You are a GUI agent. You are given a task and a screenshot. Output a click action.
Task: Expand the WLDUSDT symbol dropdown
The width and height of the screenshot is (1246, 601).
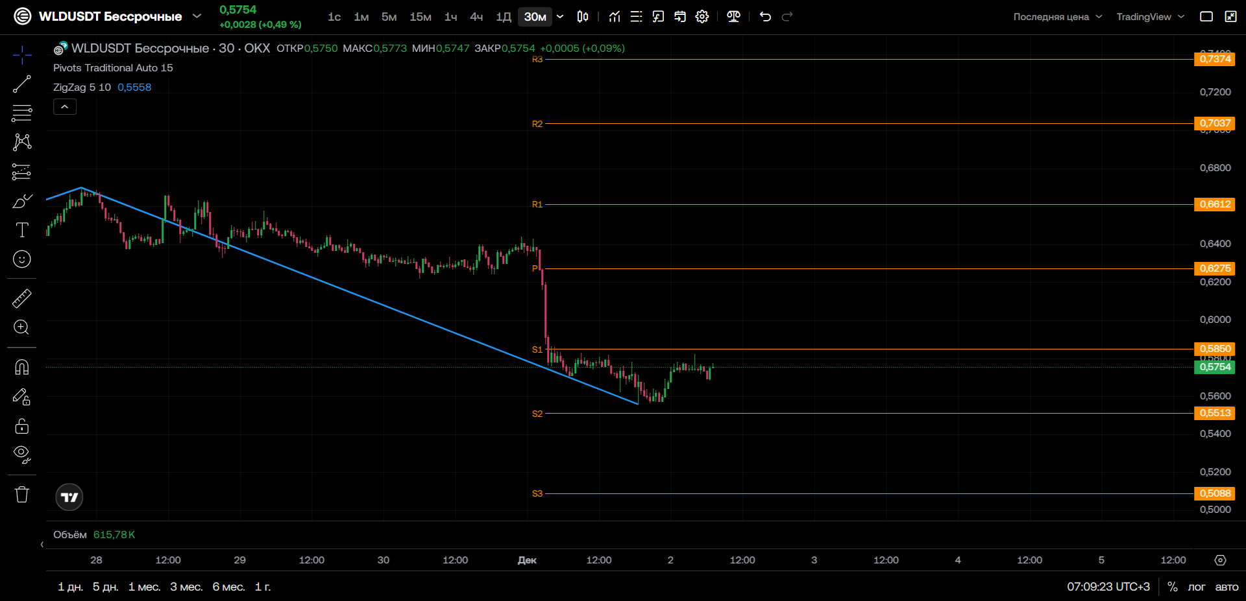click(x=197, y=16)
